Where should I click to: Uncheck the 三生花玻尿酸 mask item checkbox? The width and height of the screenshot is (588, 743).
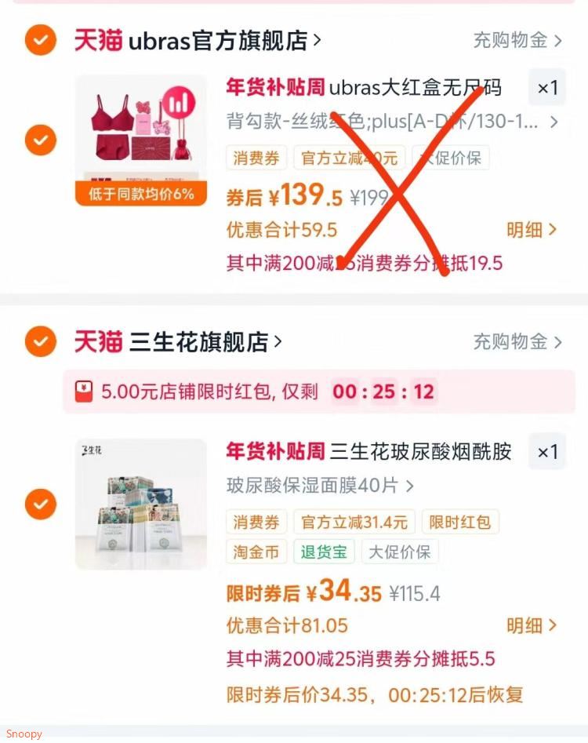click(x=41, y=504)
